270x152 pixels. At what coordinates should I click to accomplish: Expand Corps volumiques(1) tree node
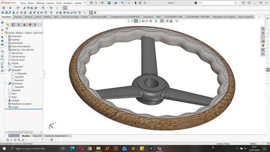tap(6, 46)
